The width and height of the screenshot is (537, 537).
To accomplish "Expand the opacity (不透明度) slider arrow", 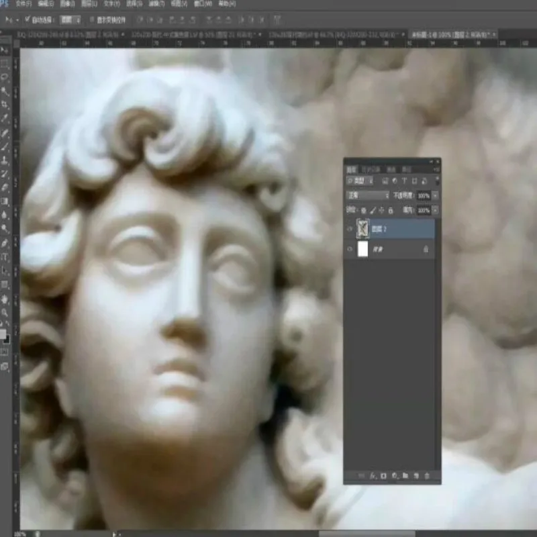I will coord(435,195).
